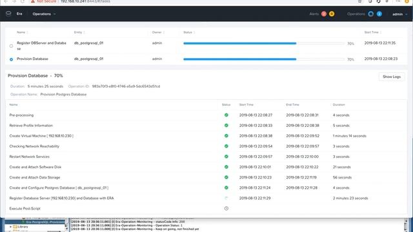Click Checking Network Reachability status check
Image resolution: width=413 pixels, height=232 pixels.
point(227,146)
